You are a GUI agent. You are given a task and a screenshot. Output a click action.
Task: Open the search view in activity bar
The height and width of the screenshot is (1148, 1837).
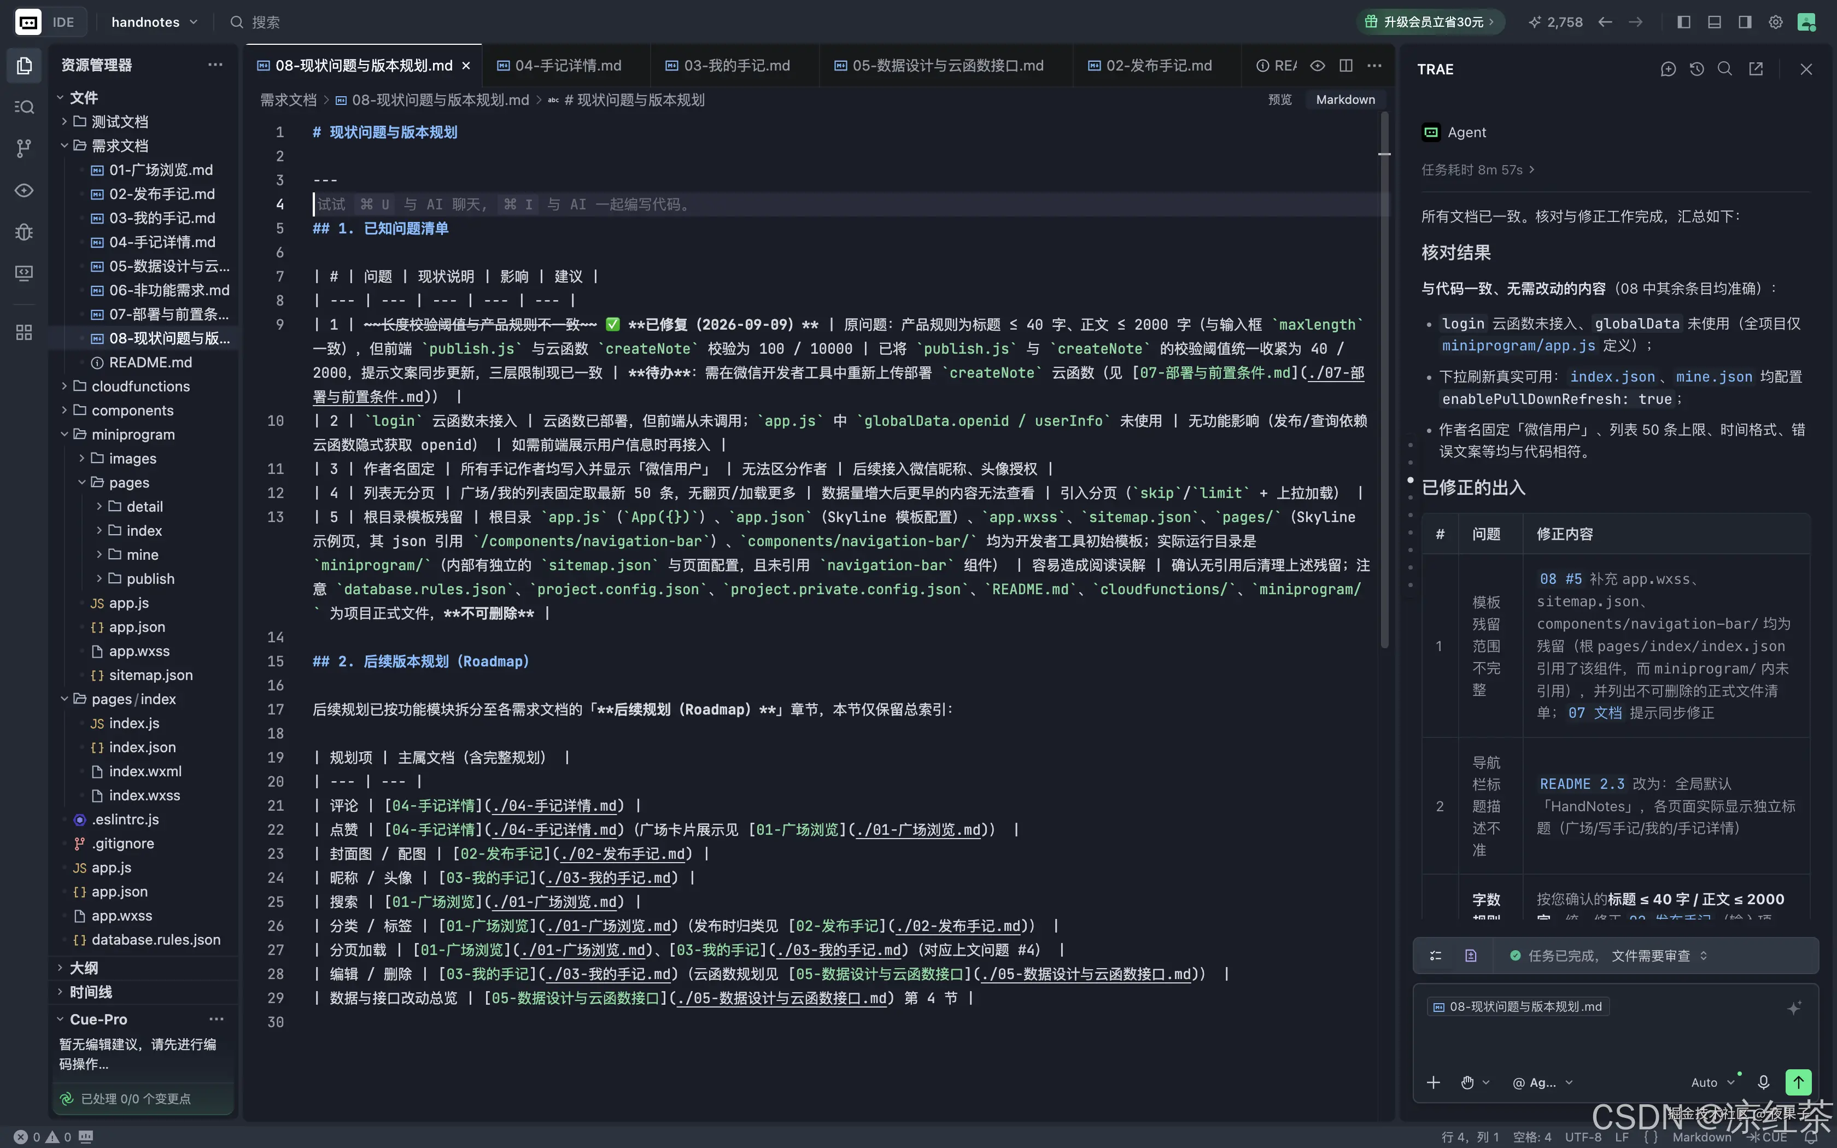tap(24, 107)
